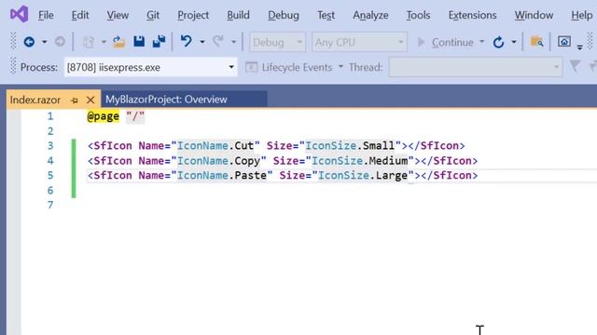Save the file with the floppy disk icon

click(139, 41)
